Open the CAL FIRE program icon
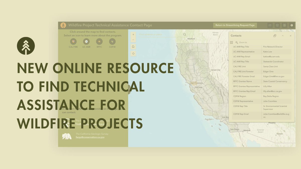The width and height of the screenshot is (301, 169). click(73, 42)
